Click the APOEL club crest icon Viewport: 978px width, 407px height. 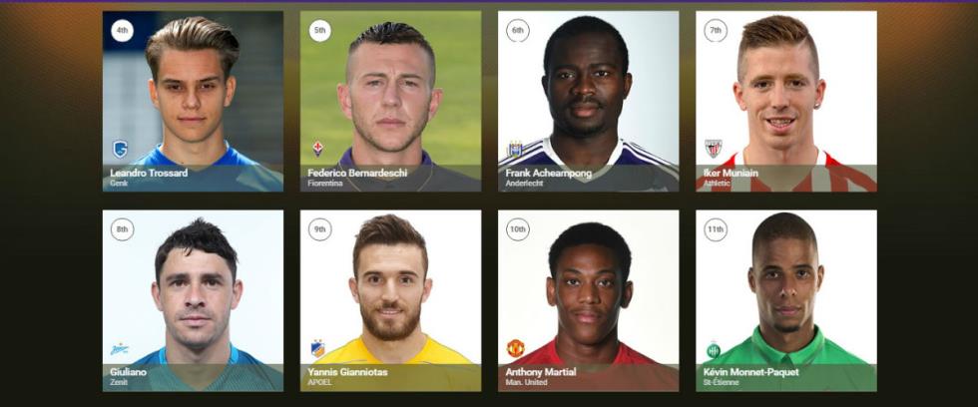tap(318, 349)
